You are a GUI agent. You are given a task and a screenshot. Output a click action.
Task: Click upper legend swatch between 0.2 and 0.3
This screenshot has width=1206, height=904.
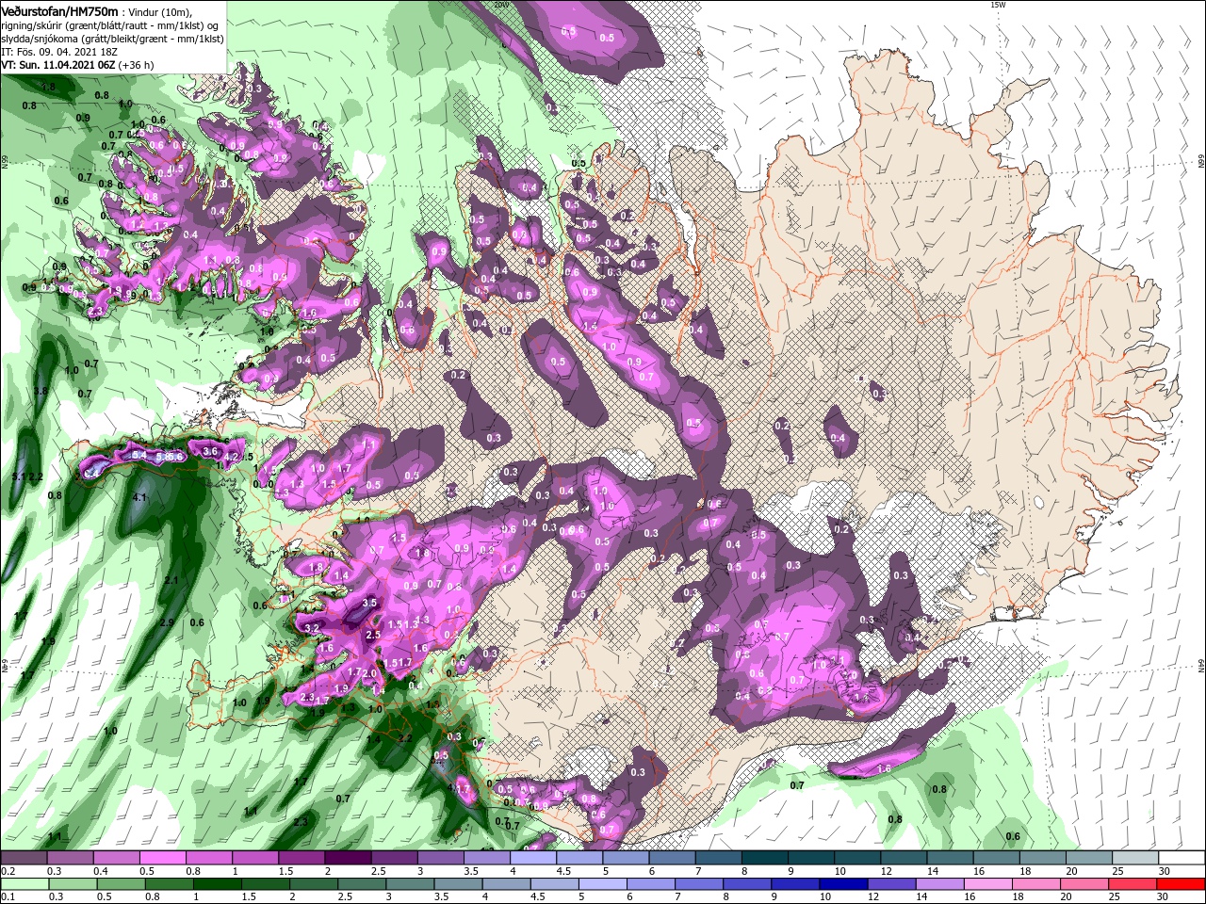(x=24, y=858)
